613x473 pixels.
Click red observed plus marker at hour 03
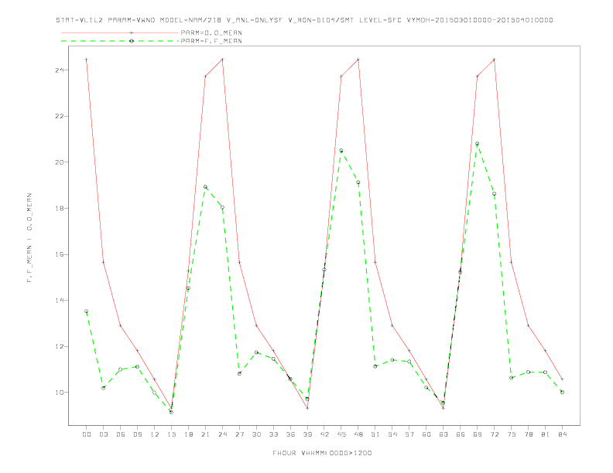103,262
